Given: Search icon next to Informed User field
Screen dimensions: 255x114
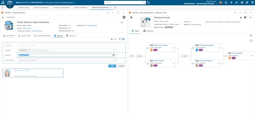Looking at the screenshot, I should click(x=116, y=60).
